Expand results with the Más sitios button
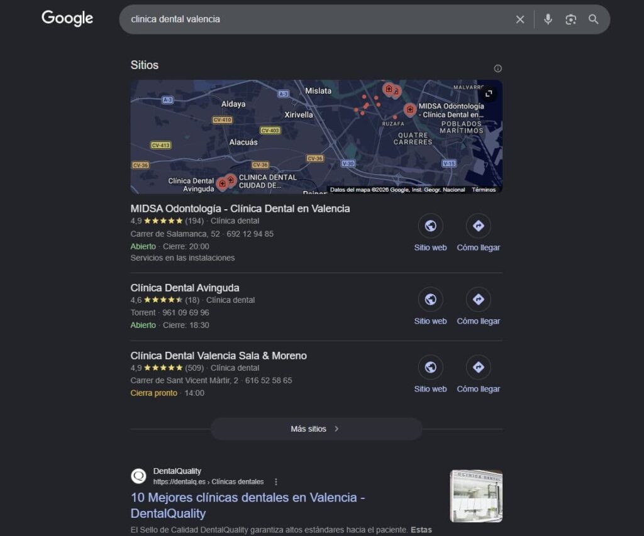644x536 pixels. (316, 429)
